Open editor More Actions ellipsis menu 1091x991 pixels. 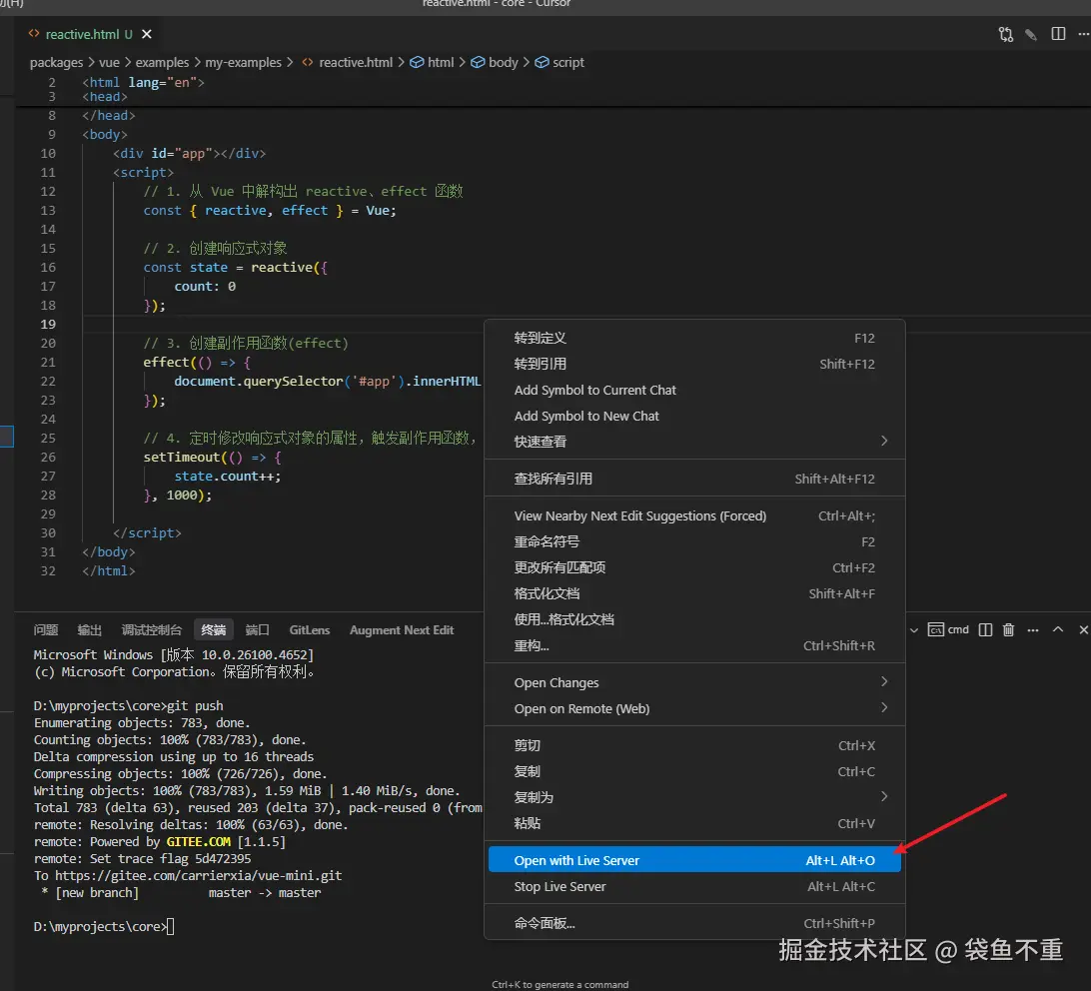point(1083,34)
